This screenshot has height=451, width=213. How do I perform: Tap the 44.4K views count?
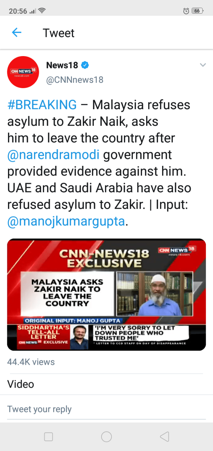click(31, 362)
